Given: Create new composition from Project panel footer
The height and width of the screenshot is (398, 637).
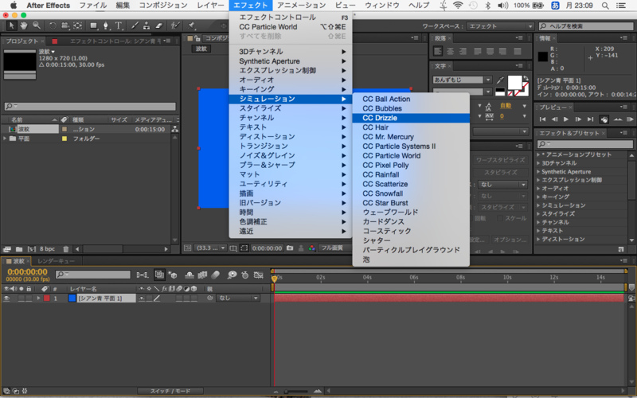Looking at the screenshot, I should point(32,249).
